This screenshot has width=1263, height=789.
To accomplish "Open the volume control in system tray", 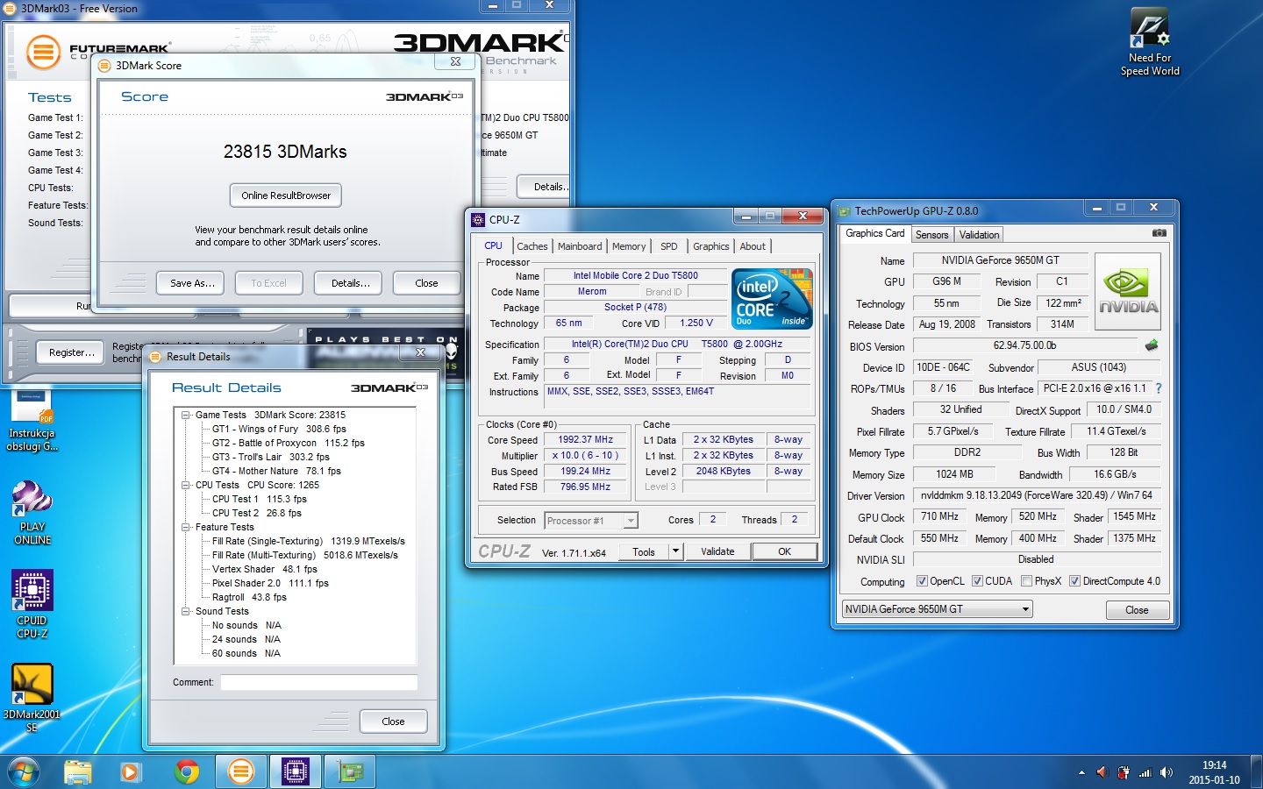I will [1166, 772].
